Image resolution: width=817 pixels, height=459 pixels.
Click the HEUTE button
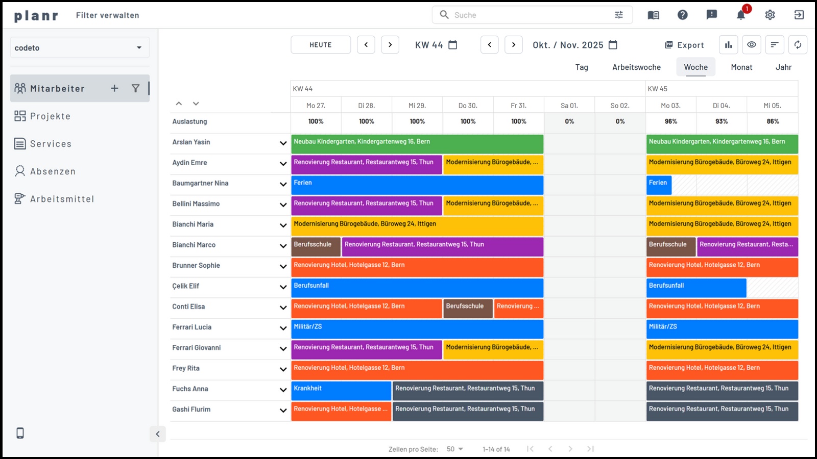(x=321, y=45)
